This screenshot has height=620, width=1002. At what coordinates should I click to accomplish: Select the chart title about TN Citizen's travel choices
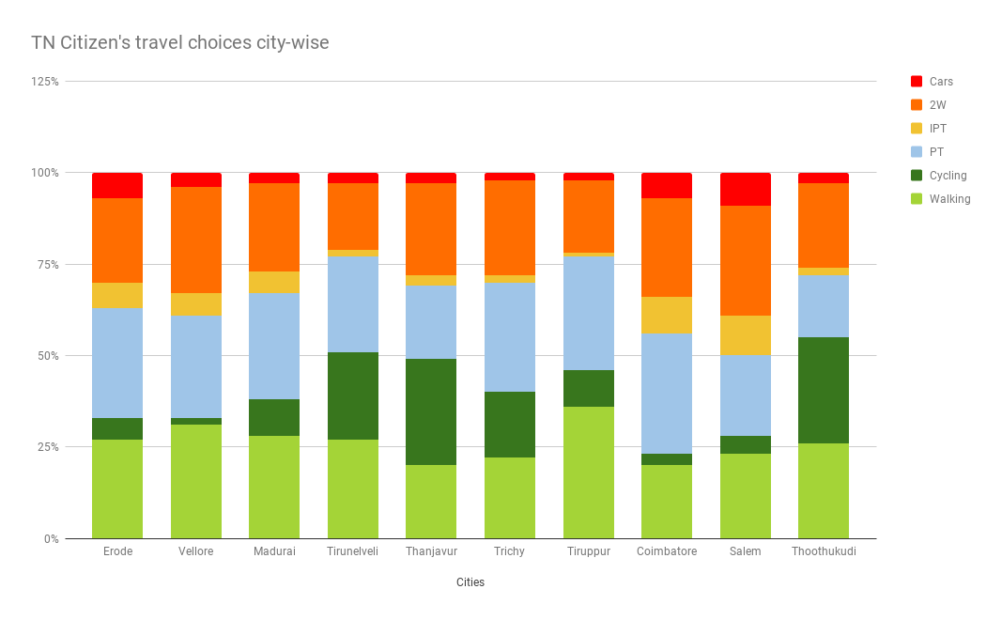pyautogui.click(x=180, y=43)
